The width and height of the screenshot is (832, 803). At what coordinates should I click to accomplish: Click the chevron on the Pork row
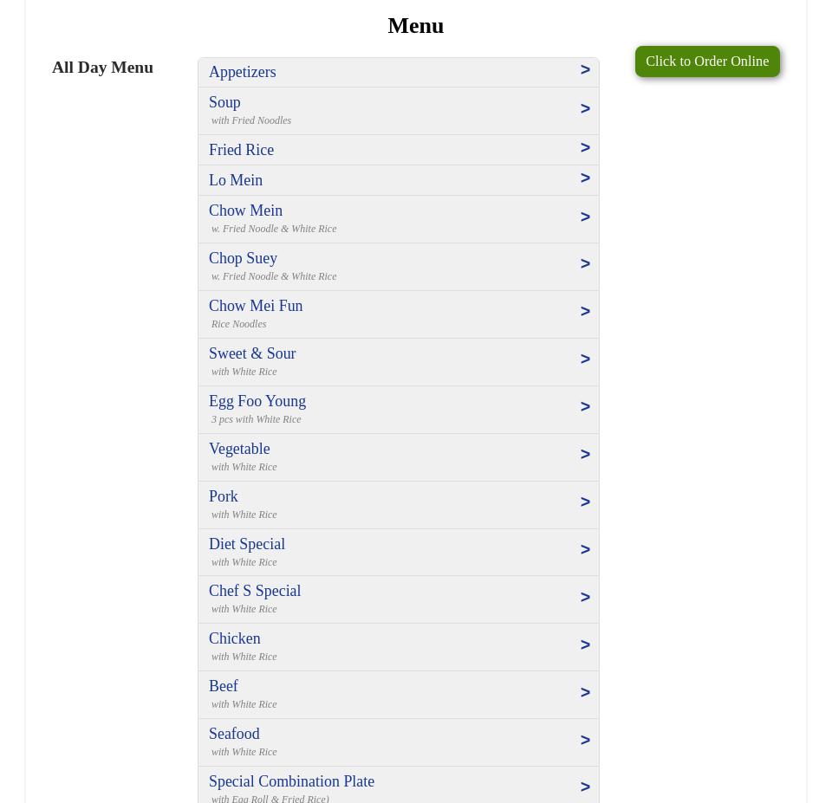tap(585, 502)
